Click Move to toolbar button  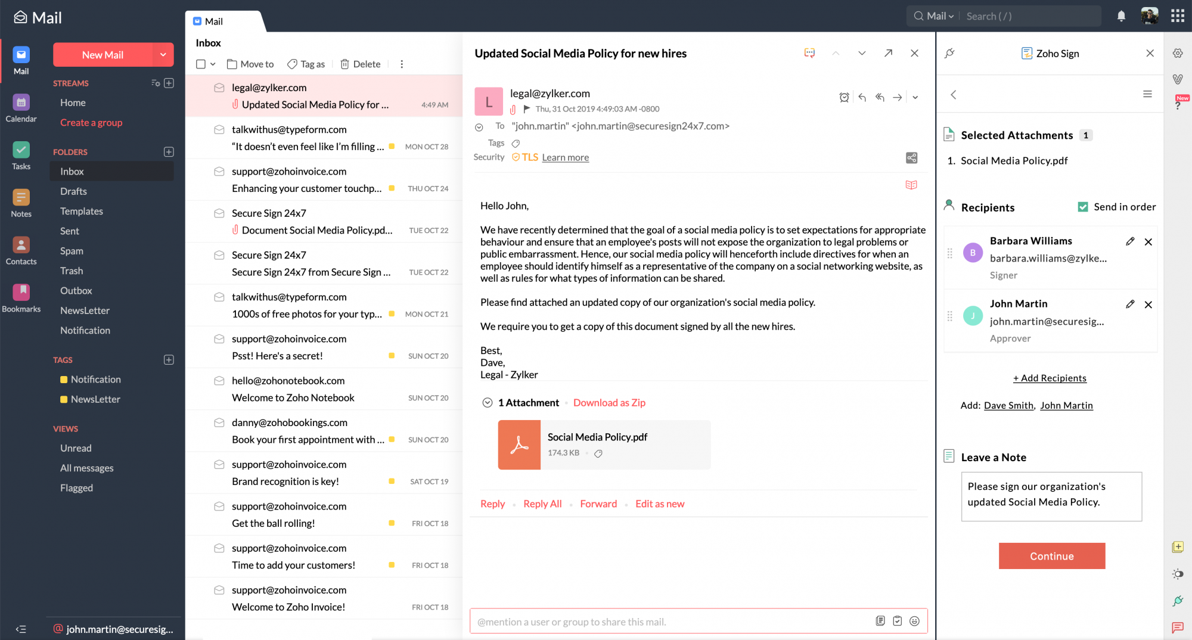coord(250,64)
